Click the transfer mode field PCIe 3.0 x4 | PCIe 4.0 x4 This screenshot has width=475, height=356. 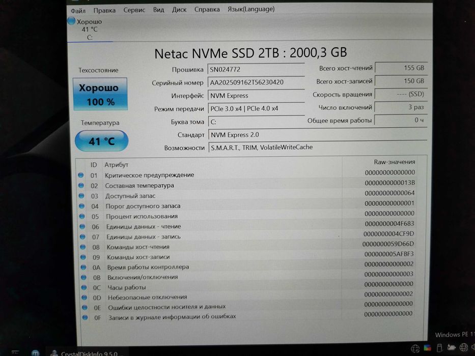pos(256,109)
